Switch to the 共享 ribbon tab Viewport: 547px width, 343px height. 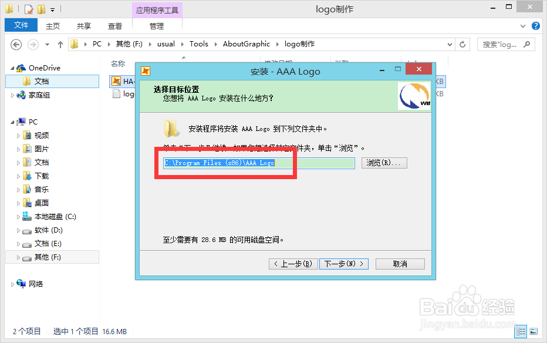[84, 26]
